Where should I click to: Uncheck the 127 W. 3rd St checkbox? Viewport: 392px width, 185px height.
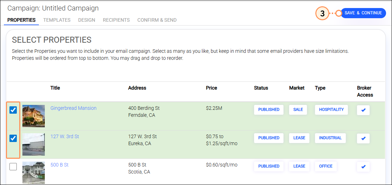[13, 138]
